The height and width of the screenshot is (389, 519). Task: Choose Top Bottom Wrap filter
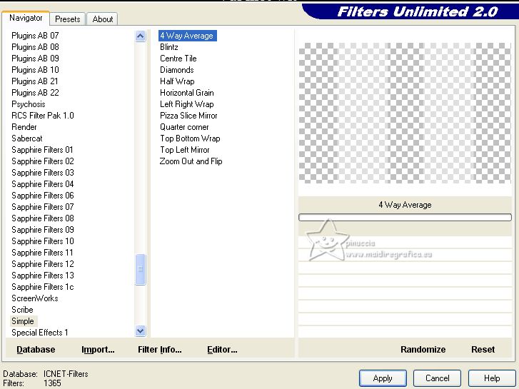coord(190,138)
